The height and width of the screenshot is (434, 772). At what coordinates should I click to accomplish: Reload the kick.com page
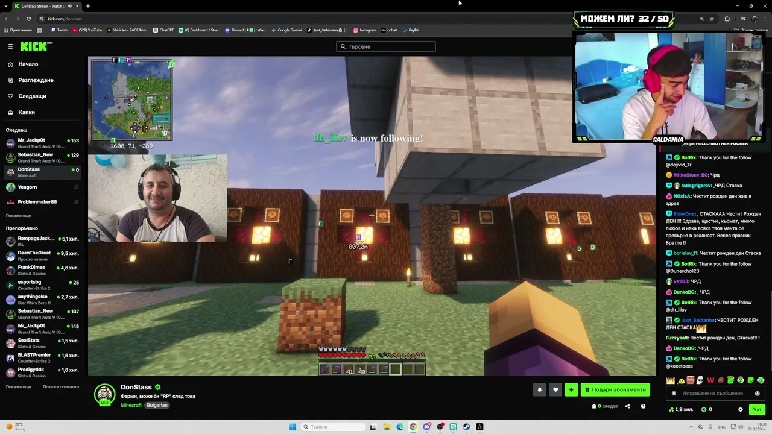click(28, 19)
